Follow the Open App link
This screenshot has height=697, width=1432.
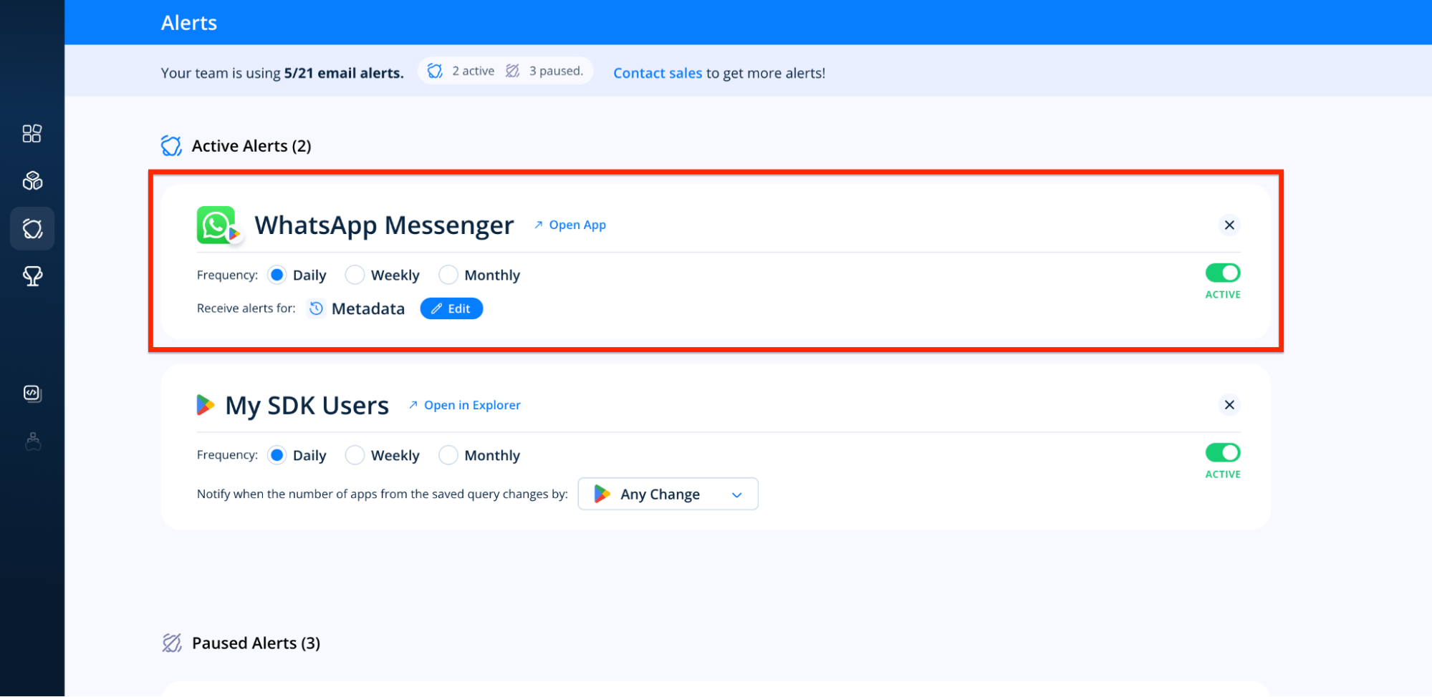click(x=570, y=225)
